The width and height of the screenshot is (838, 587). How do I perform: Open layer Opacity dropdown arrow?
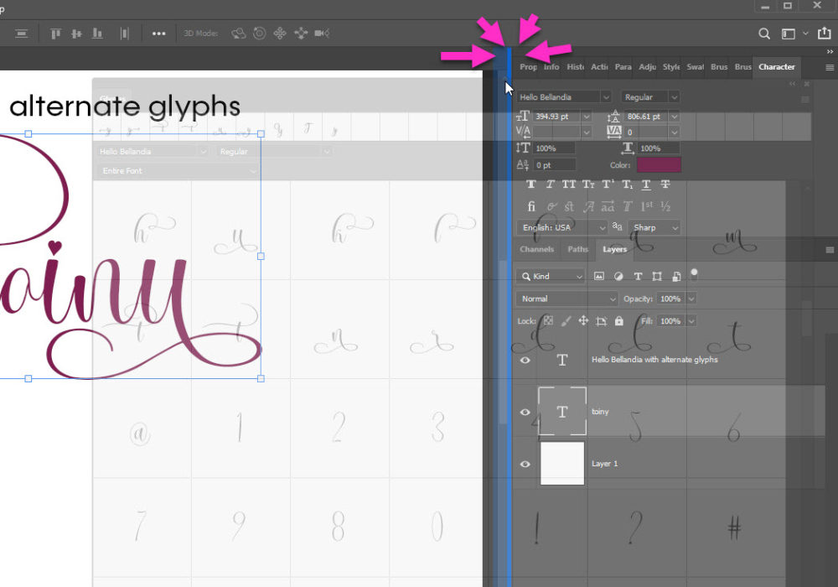[691, 299]
